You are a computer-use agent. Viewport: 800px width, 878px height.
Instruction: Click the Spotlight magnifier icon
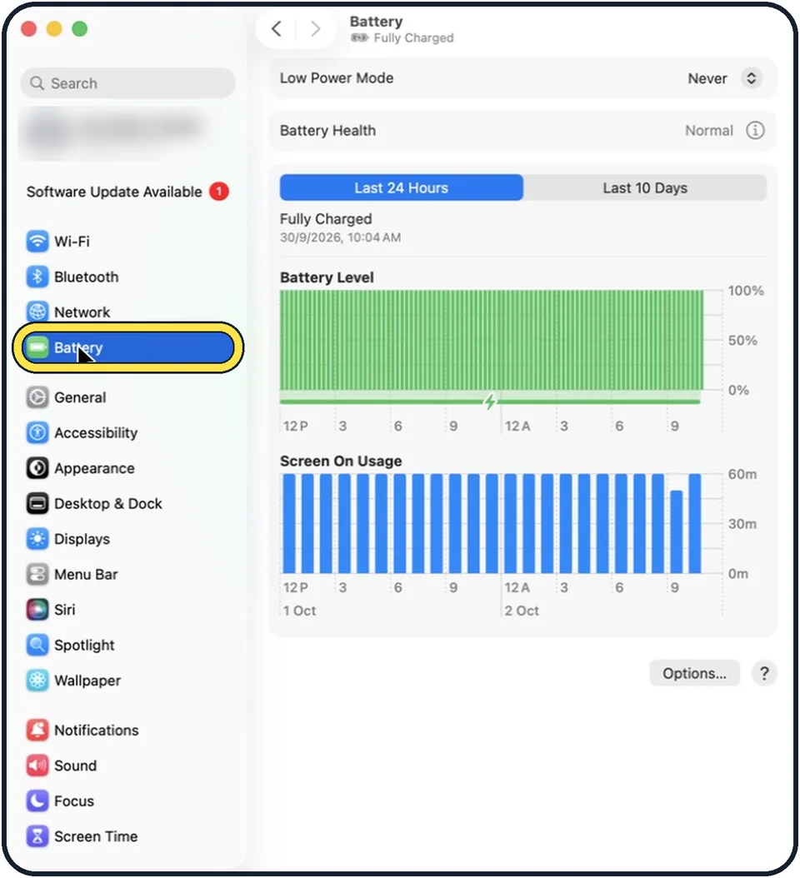click(37, 645)
